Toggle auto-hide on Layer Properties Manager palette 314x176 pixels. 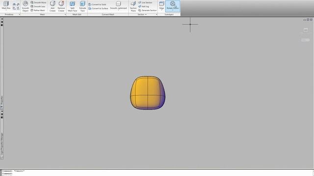[2, 114]
